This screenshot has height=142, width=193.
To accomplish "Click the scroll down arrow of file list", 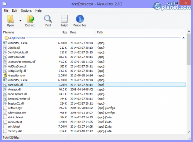I will point(189,132).
